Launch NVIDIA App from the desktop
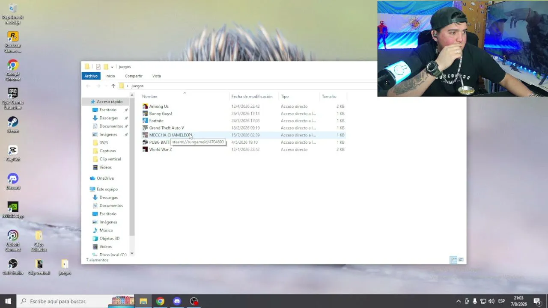 (13, 210)
